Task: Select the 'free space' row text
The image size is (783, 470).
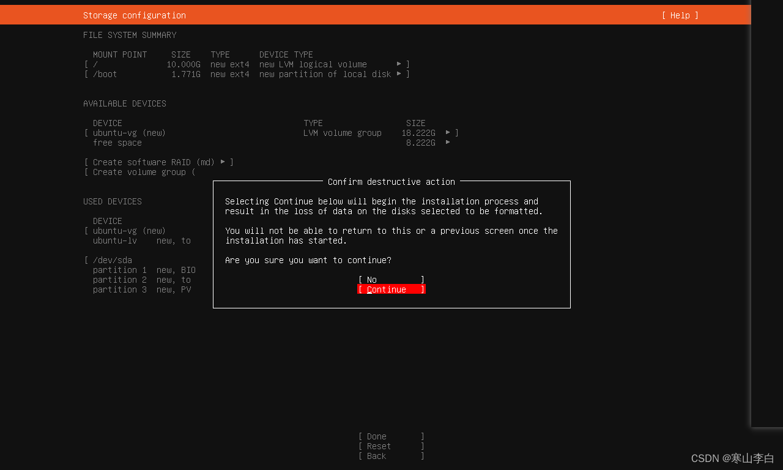Action: coord(117,143)
